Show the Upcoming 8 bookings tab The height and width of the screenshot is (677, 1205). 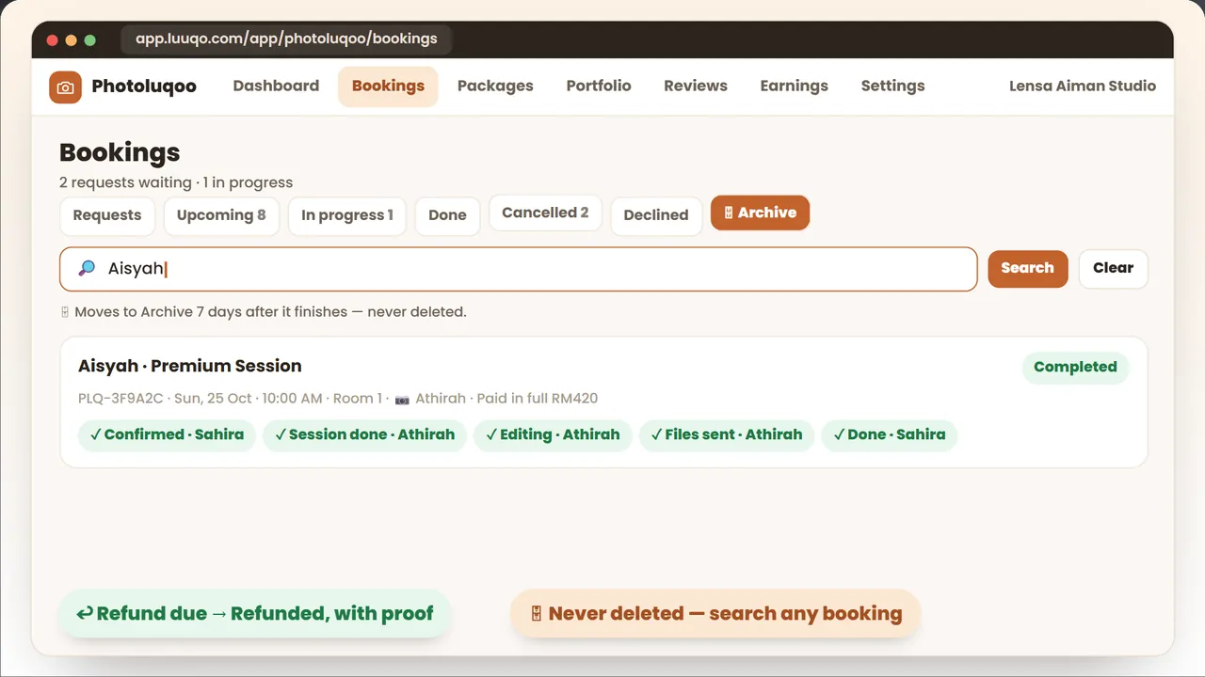point(221,215)
